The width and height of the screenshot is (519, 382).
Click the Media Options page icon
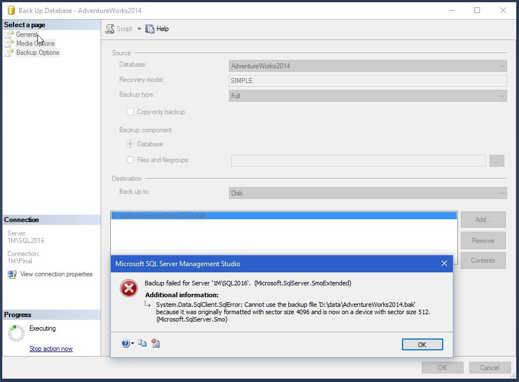point(9,44)
